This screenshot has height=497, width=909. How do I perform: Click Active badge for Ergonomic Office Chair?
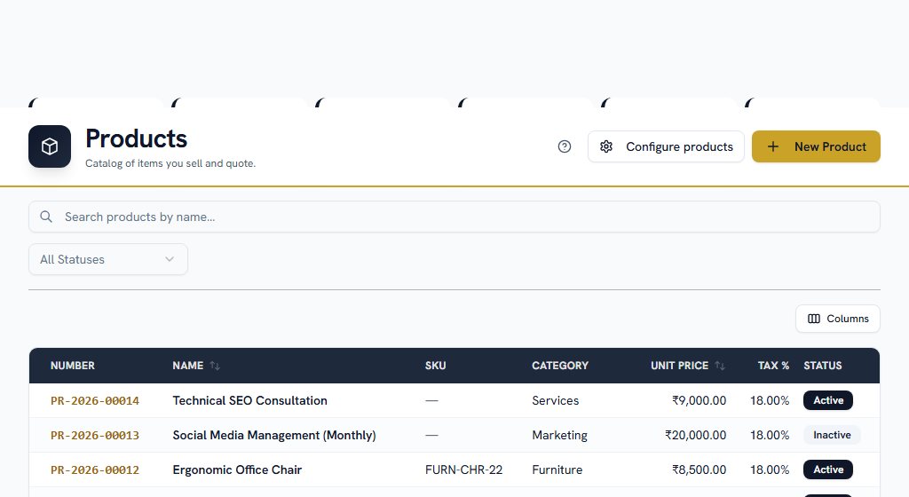pyautogui.click(x=828, y=469)
